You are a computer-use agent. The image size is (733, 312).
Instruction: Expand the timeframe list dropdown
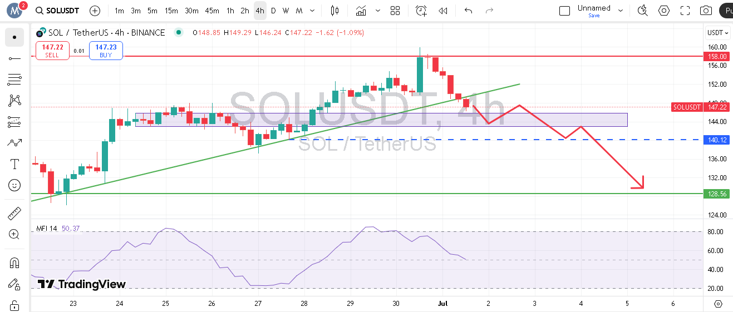(x=312, y=11)
